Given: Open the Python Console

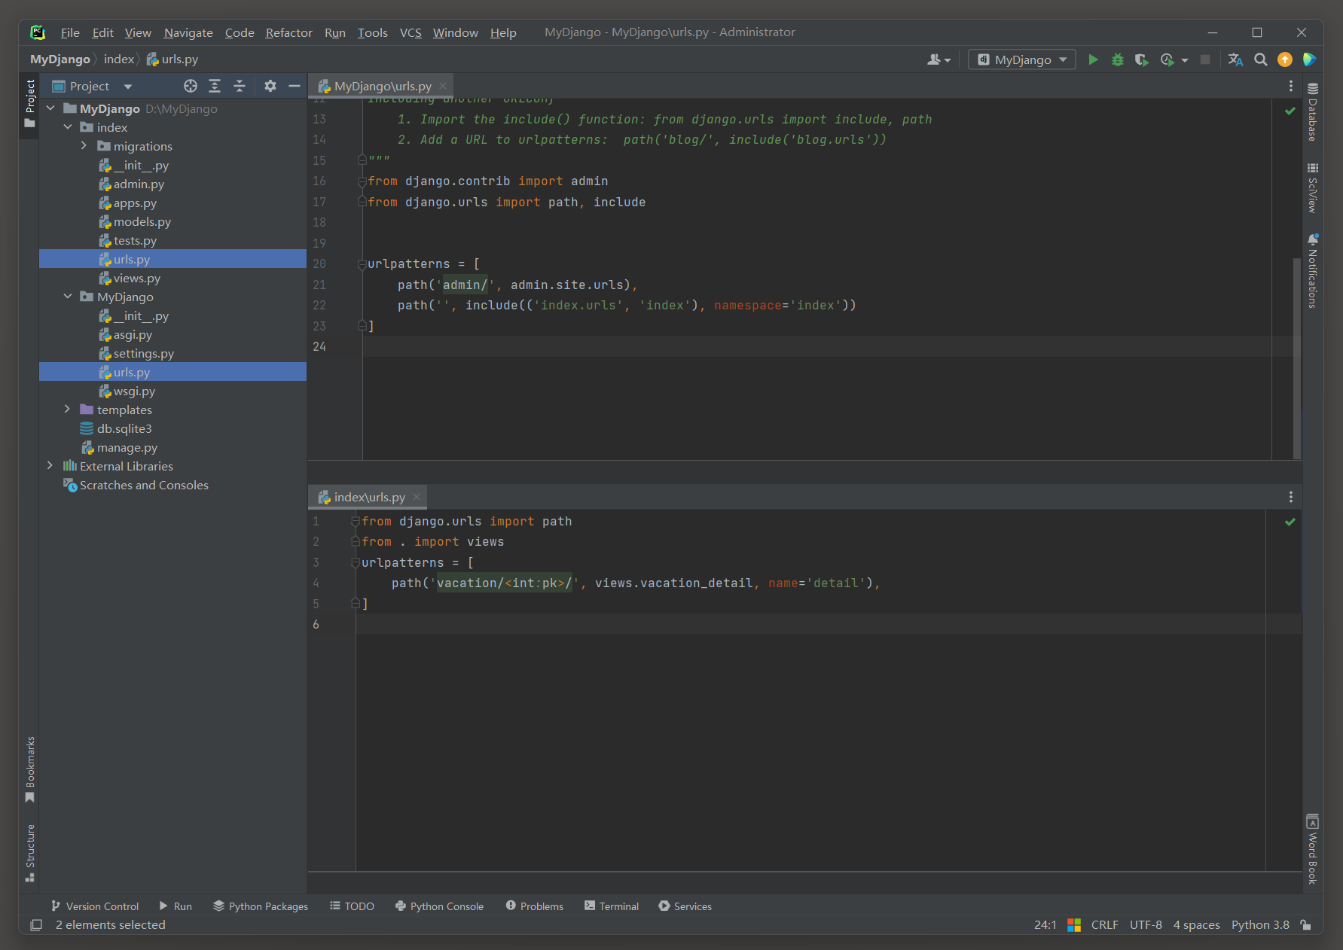Looking at the screenshot, I should tap(440, 906).
